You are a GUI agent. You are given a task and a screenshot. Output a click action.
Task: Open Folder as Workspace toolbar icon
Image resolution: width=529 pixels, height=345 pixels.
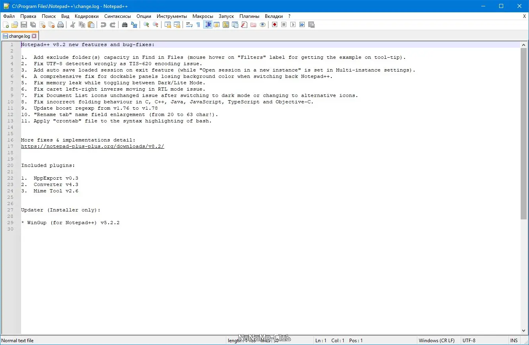(253, 25)
